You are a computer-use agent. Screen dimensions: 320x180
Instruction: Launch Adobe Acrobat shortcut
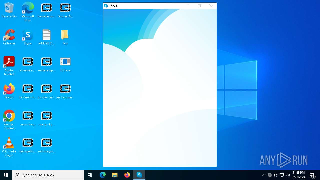(x=9, y=66)
